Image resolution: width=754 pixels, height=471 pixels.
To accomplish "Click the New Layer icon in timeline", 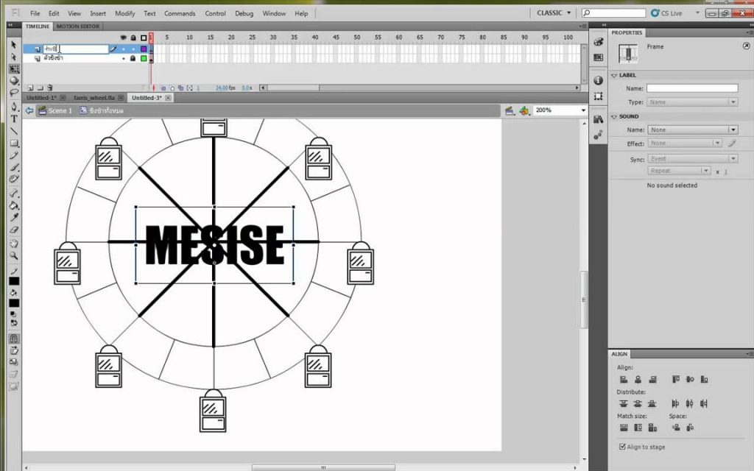I will (x=30, y=88).
